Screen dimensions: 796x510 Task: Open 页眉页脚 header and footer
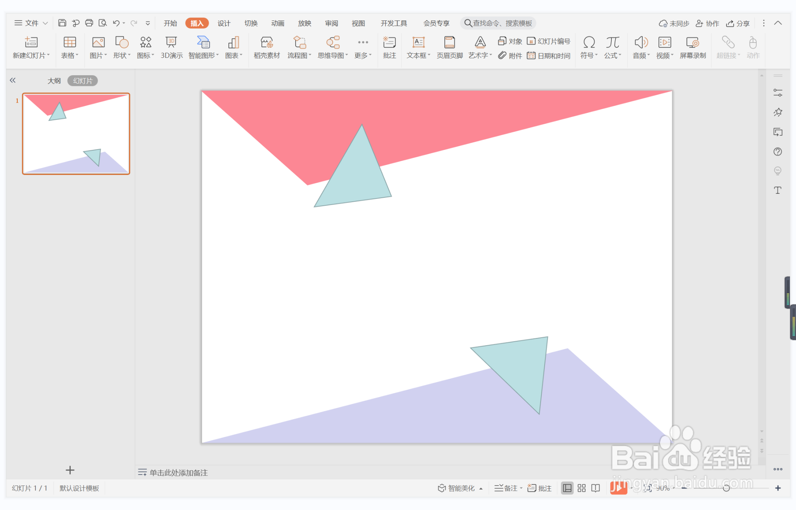(450, 47)
